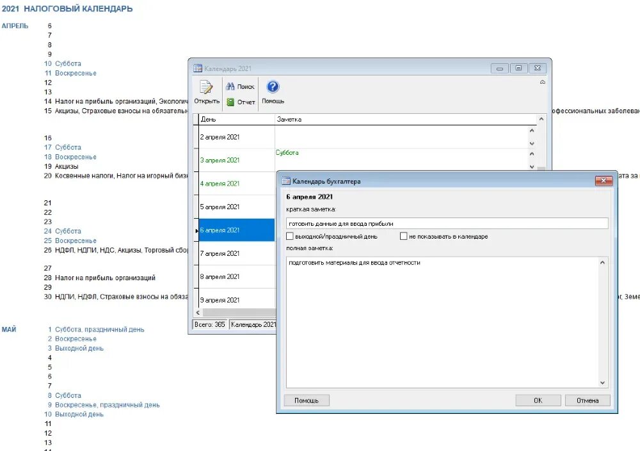Image resolution: width=640 pixels, height=451 pixels.
Task: Click the Календарь 2021 status bar entry
Action: pyautogui.click(x=253, y=324)
